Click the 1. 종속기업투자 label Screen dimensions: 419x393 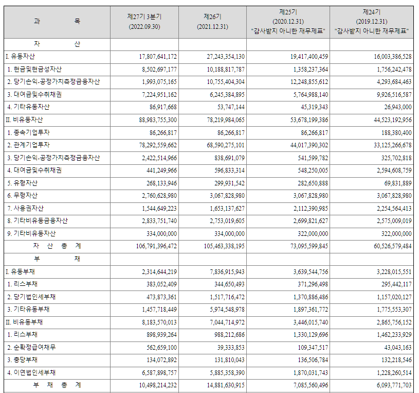28,132
